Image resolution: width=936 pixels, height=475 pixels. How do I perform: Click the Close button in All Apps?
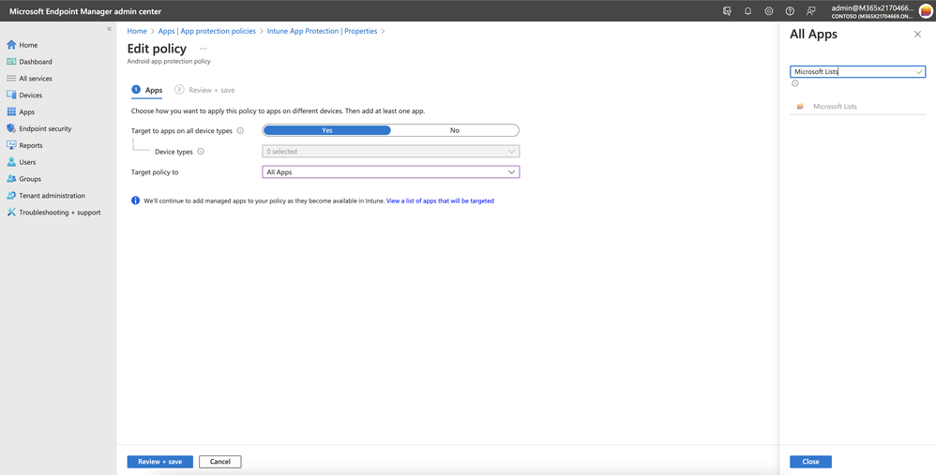tap(810, 462)
